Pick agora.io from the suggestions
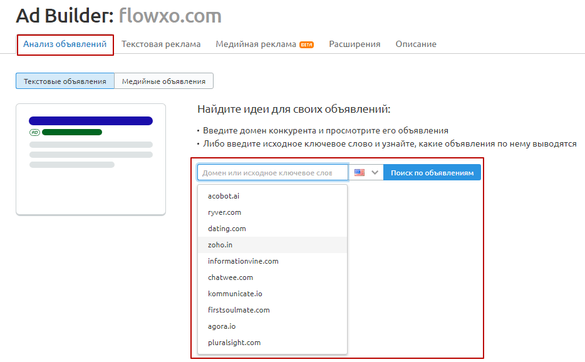585x362 pixels. point(272,326)
